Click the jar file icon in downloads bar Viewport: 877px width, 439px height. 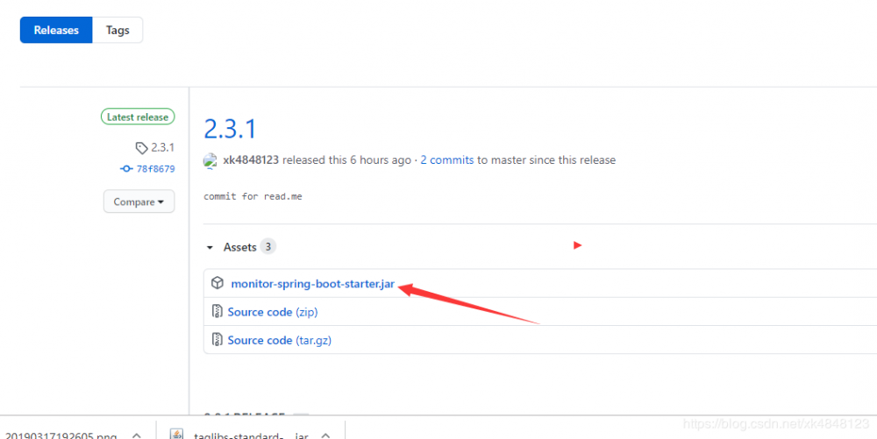click(x=177, y=435)
